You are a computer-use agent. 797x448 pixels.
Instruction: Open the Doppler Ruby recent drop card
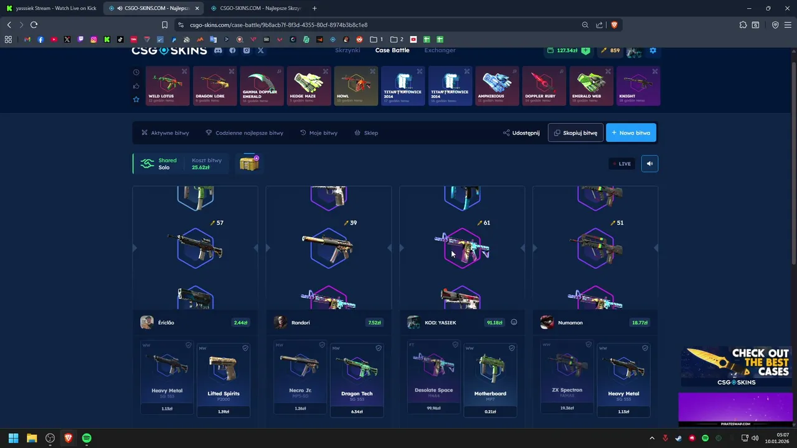tap(544, 86)
